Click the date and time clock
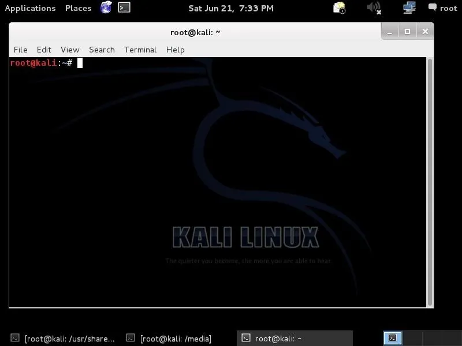The height and width of the screenshot is (346, 462). (231, 8)
